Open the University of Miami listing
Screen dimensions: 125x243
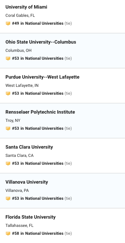pyautogui.click(x=26, y=7)
